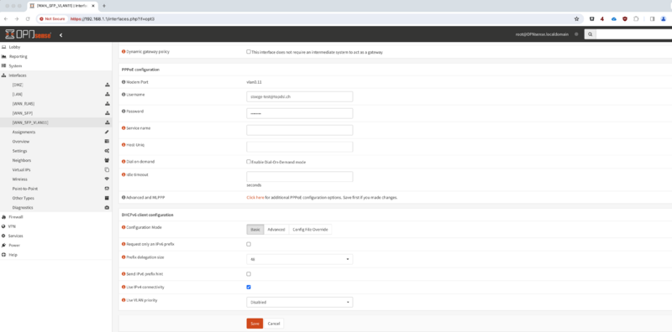Click the OPNsense logo
The width and height of the screenshot is (672, 332).
pyautogui.click(x=29, y=34)
